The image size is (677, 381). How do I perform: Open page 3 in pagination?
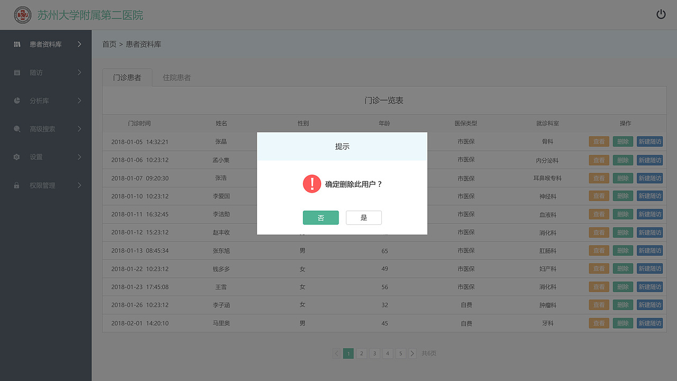pyautogui.click(x=374, y=353)
